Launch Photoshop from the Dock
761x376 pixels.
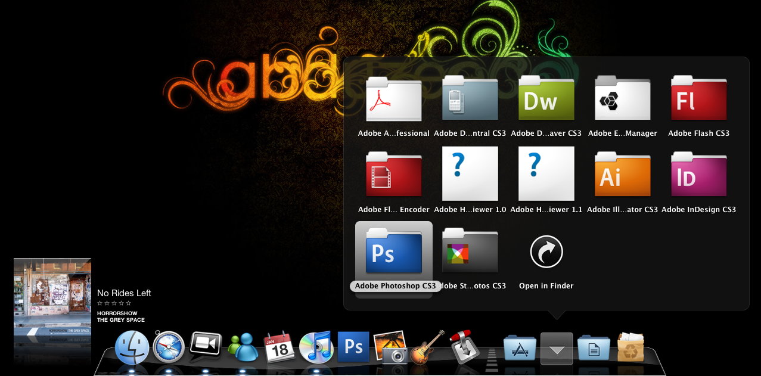[x=353, y=347]
